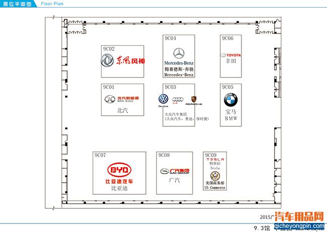Click the 汽车用品网 orange site name
This screenshot has width=327, height=232.
(x=299, y=216)
